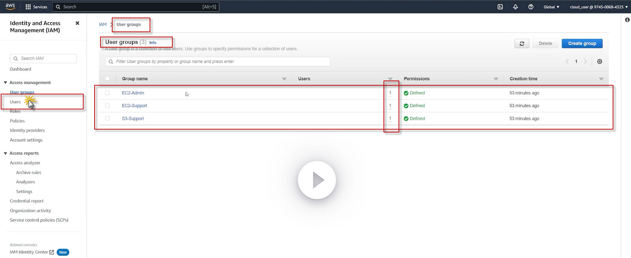Open Users in the sidebar
The width and height of the screenshot is (631, 258).
(15, 102)
